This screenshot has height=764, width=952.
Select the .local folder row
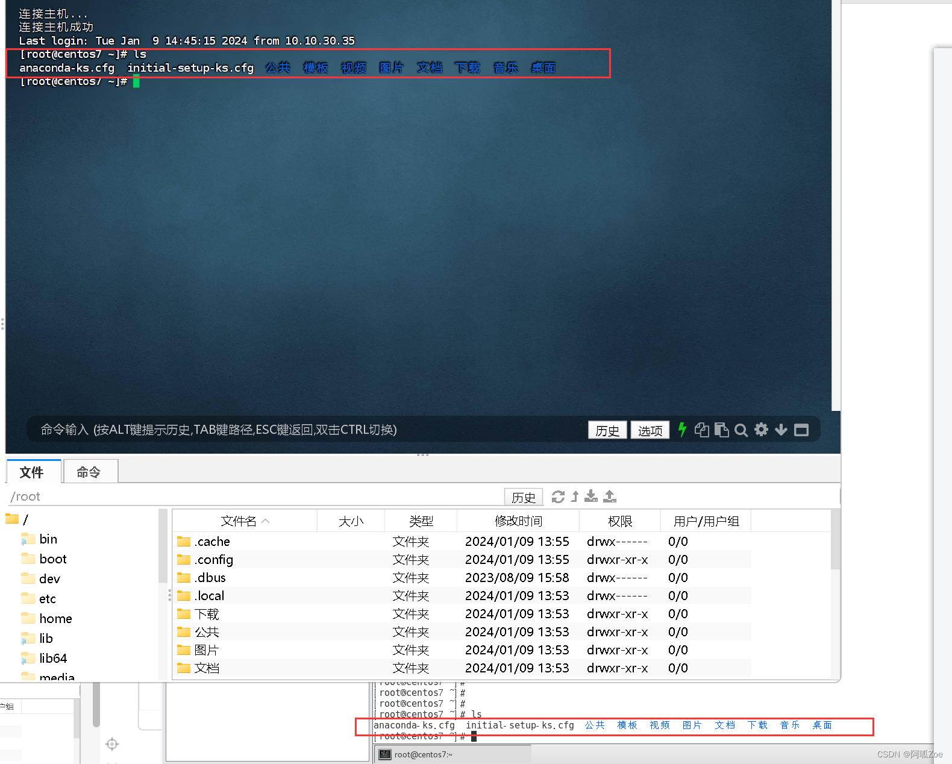(462, 596)
